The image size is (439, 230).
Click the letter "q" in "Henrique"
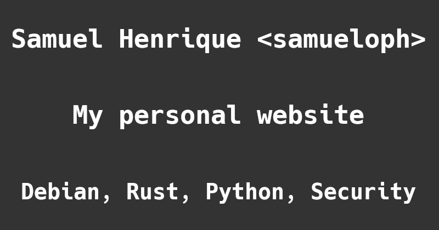coord(203,43)
